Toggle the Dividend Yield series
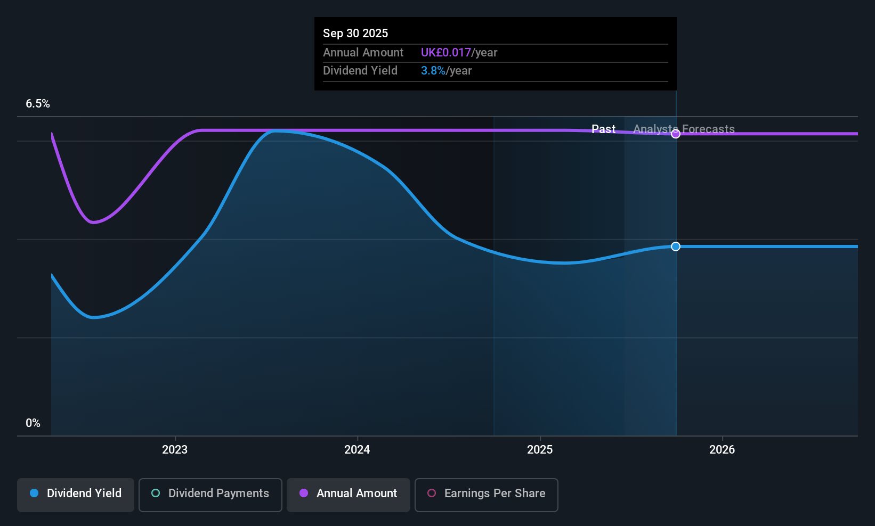Image resolution: width=875 pixels, height=526 pixels. [76, 495]
